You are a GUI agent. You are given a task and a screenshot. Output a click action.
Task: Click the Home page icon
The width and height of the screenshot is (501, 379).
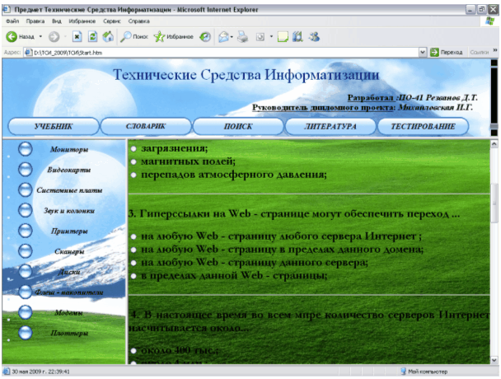(107, 37)
